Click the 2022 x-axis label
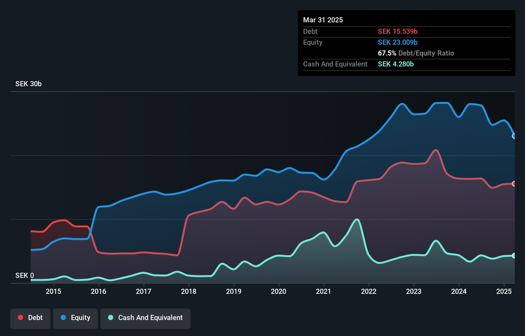This screenshot has width=525, height=336. coord(369,291)
